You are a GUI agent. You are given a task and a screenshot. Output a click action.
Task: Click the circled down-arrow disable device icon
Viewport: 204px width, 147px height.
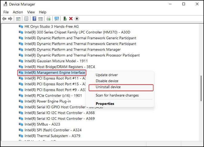coord(77,19)
